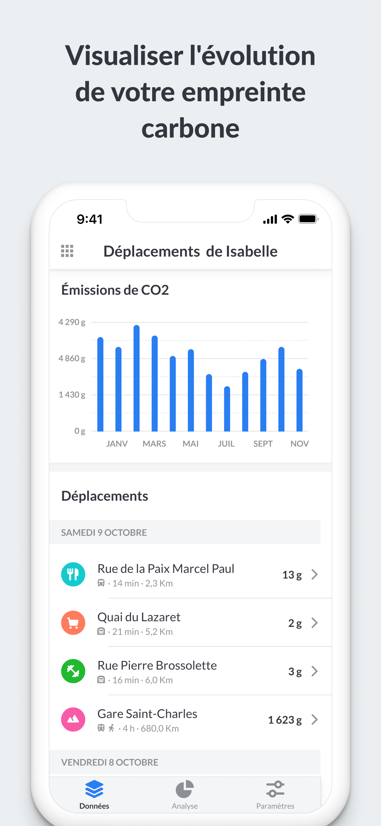
Task: Tap the orange shopping cart icon
Action: tap(73, 623)
